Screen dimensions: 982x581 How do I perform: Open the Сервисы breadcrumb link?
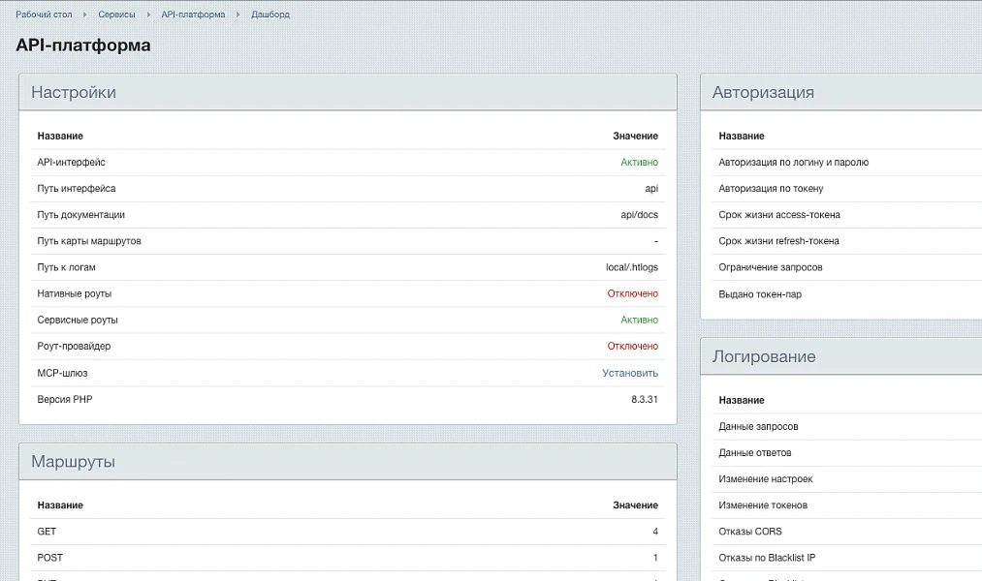tap(116, 15)
